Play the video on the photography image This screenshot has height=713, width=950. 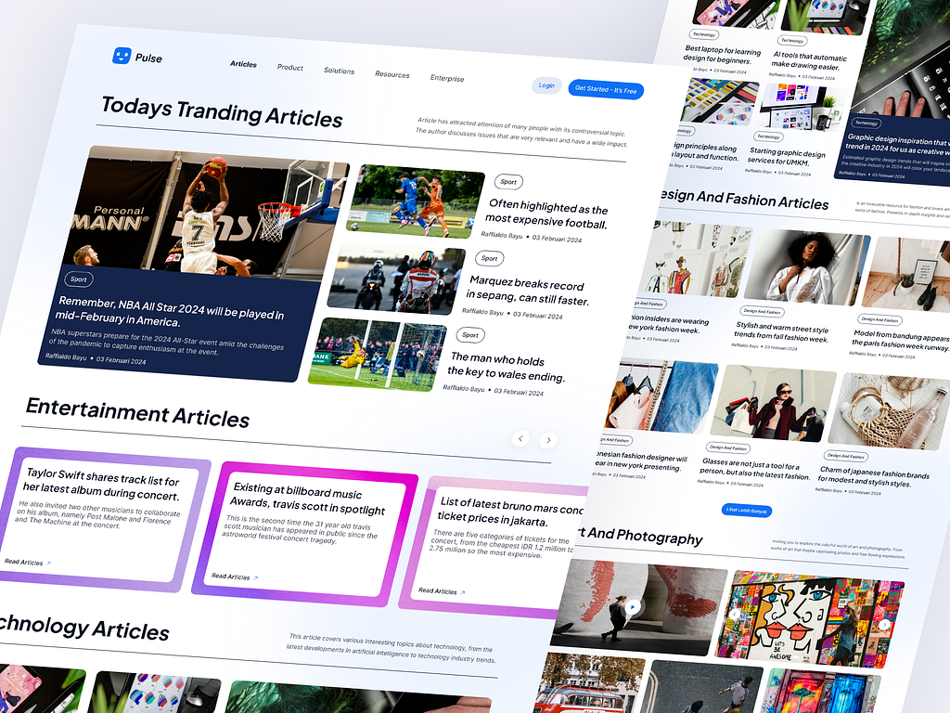click(632, 606)
